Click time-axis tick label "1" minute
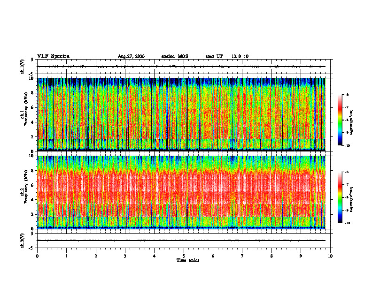Image resolution: width=372 pixels, height=287 pixels. (x=67, y=256)
